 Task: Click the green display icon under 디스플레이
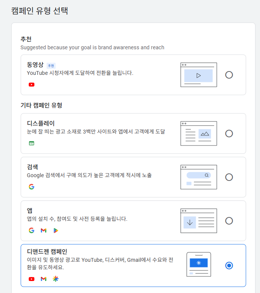(x=32, y=143)
